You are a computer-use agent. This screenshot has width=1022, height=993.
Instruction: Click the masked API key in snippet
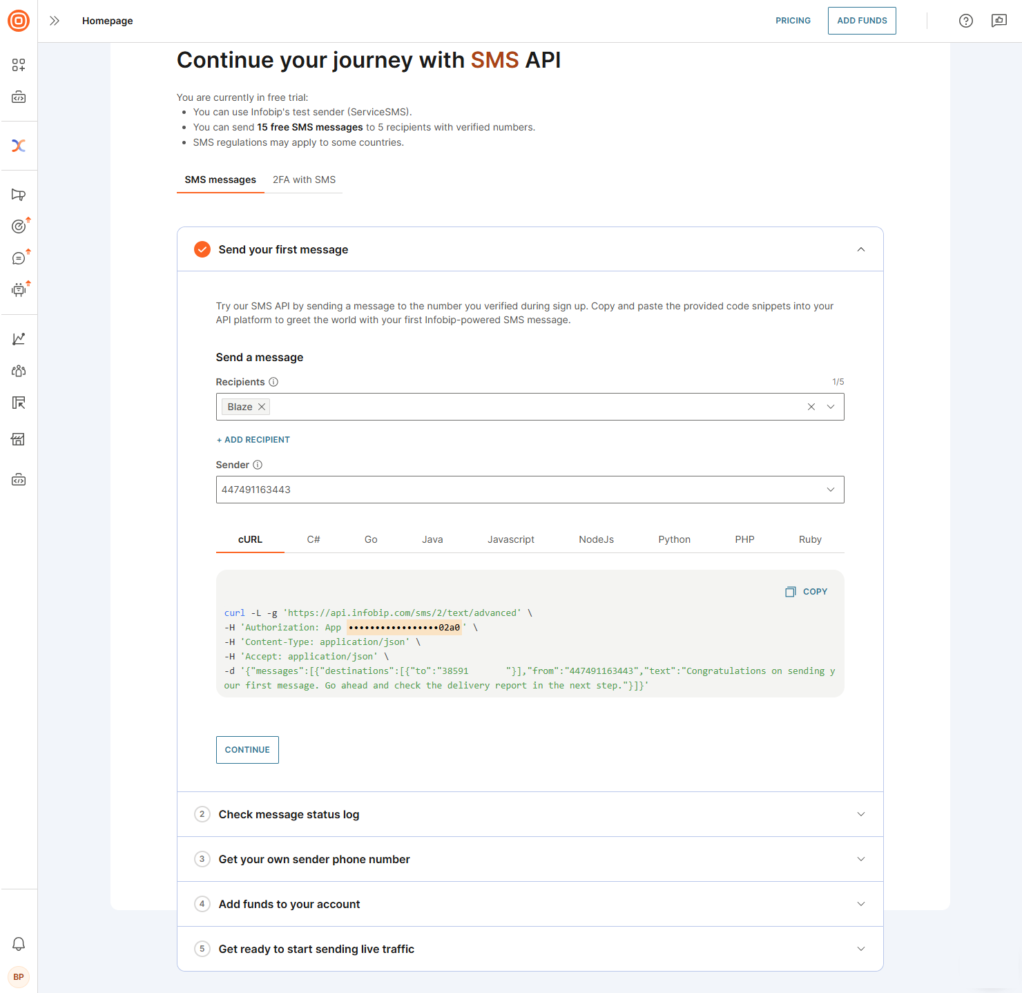(x=404, y=628)
